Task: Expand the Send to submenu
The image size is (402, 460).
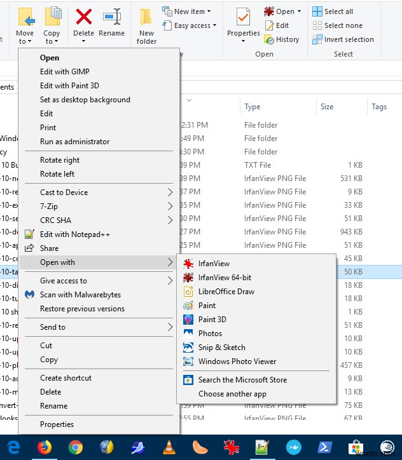Action: click(170, 327)
